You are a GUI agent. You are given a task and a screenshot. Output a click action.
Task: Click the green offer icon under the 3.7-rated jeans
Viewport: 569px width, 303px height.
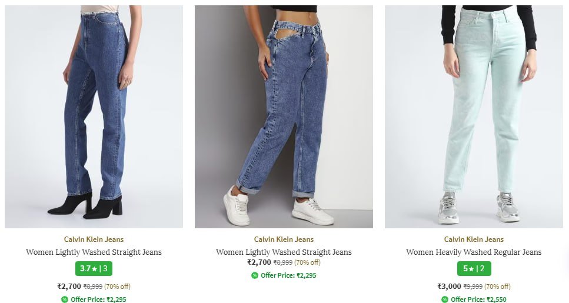coord(65,299)
